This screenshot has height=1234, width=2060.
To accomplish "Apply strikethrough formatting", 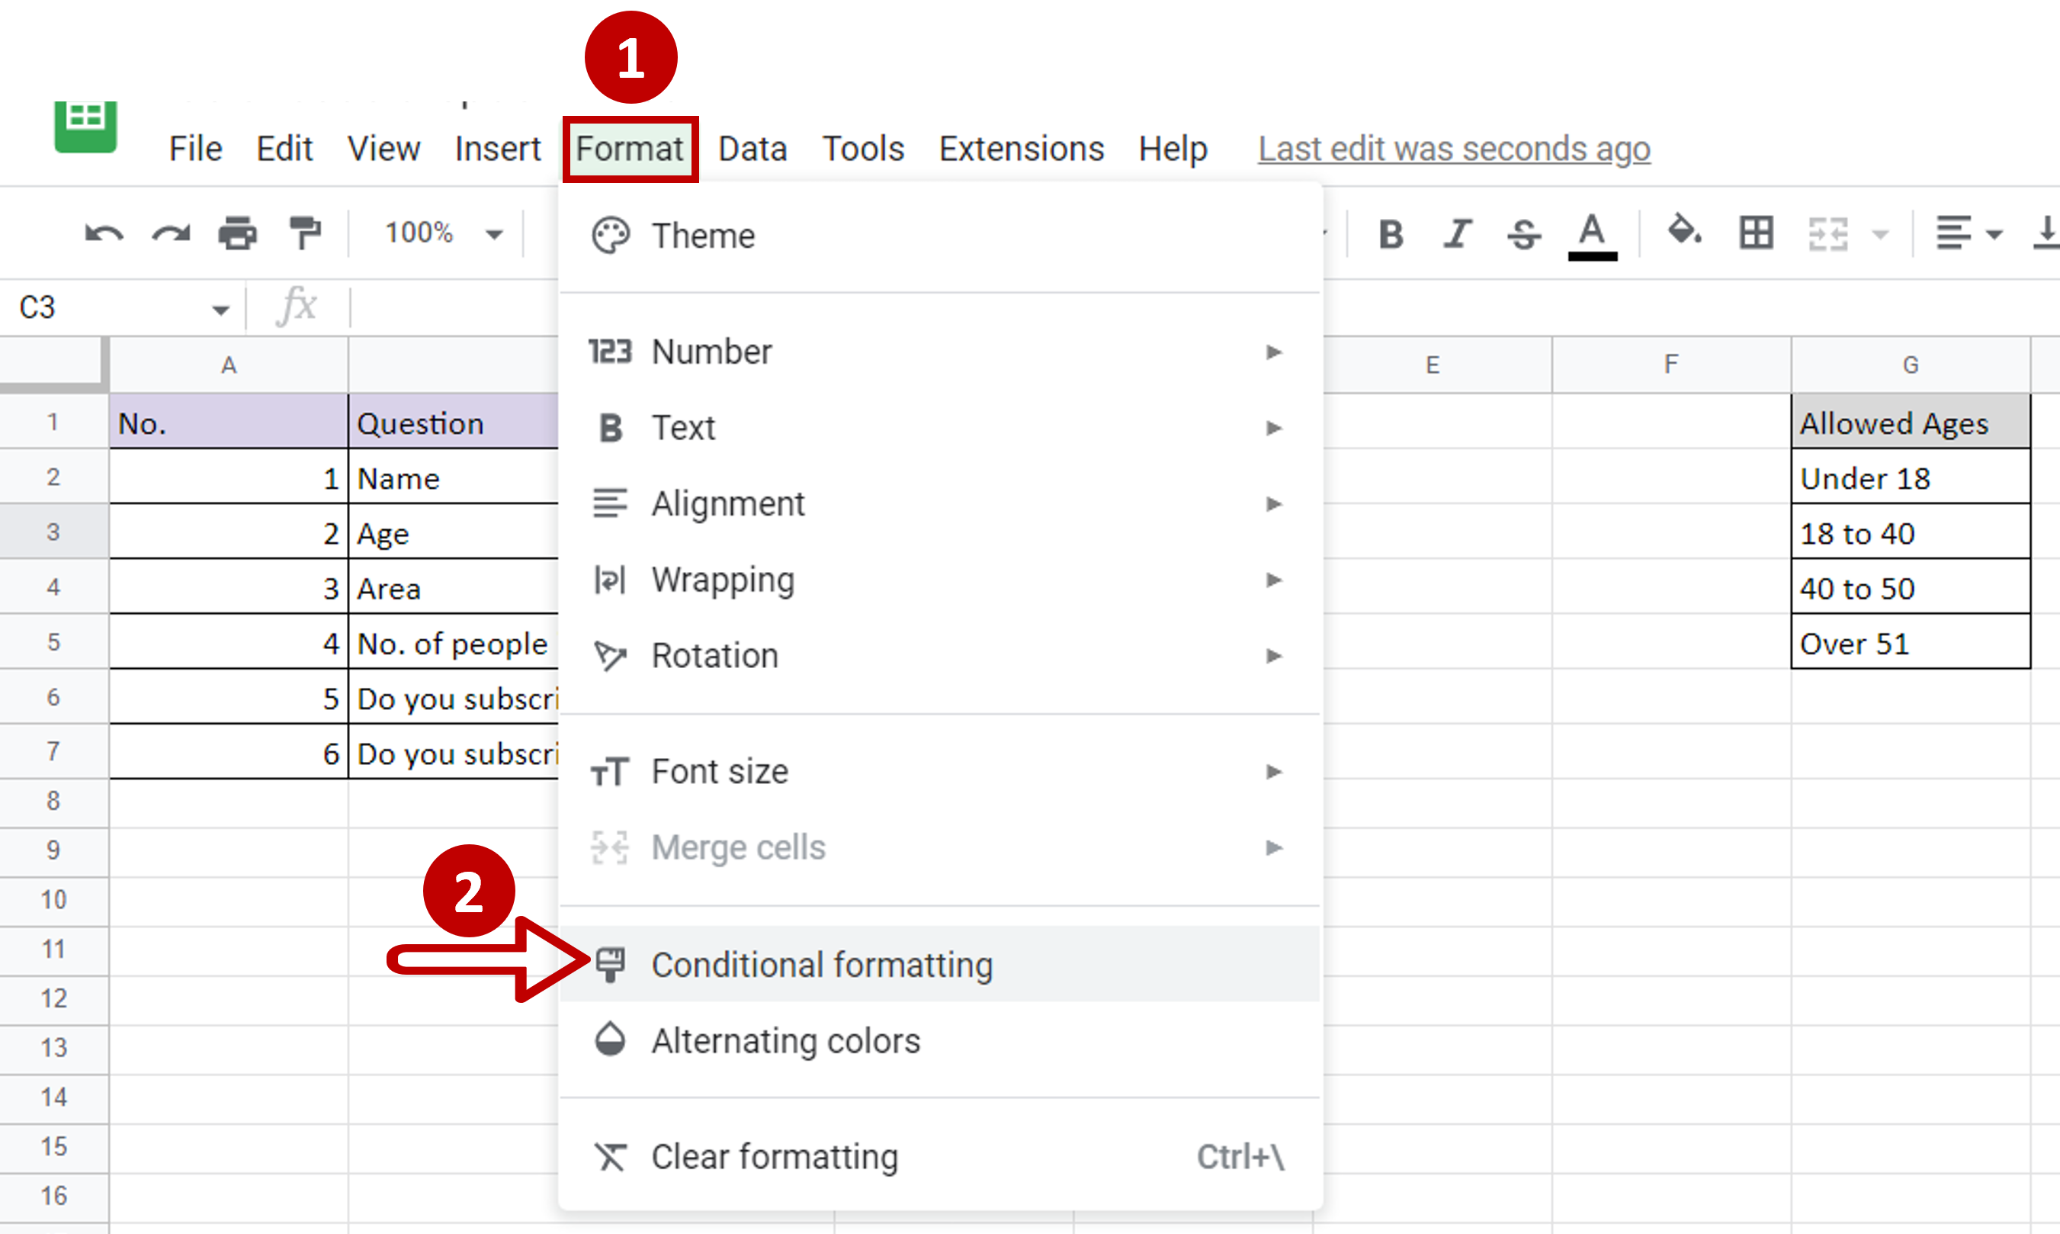I will 1523,233.
